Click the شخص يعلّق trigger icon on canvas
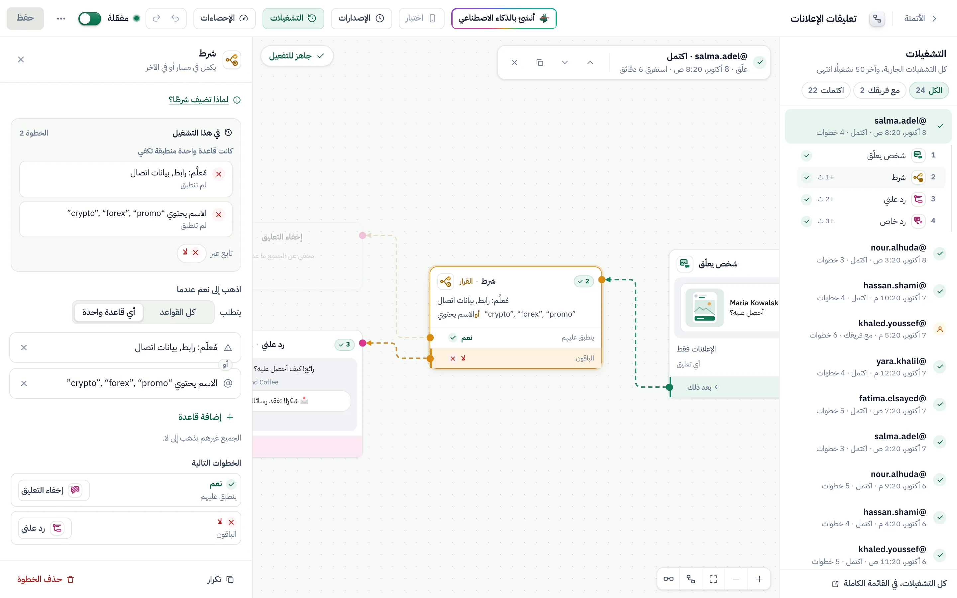Screen dimensions: 957x598 pyautogui.click(x=685, y=263)
